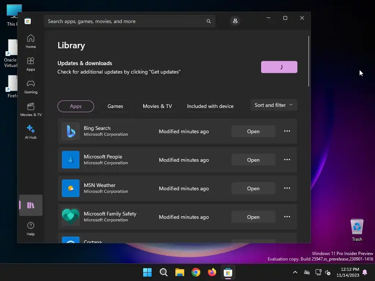Screen dimensions: 375x281
Task: Open the AI Hub section
Action: (x=31, y=132)
